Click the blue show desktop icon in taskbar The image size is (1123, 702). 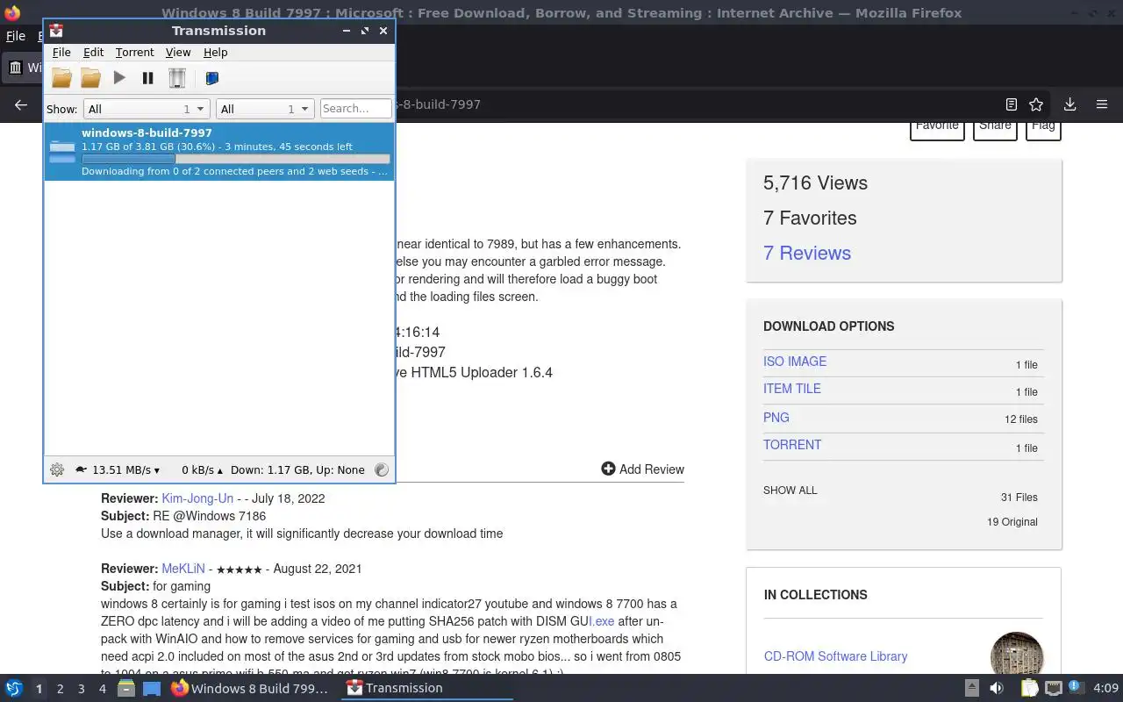152,688
